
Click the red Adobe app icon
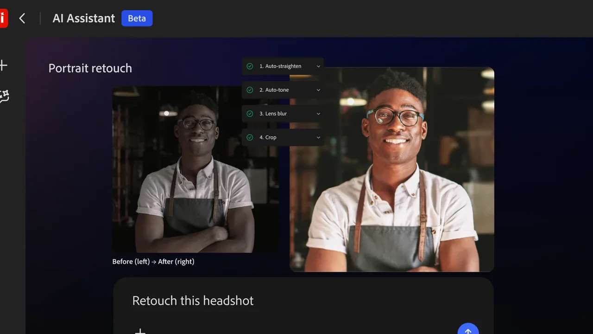[x=2, y=18]
